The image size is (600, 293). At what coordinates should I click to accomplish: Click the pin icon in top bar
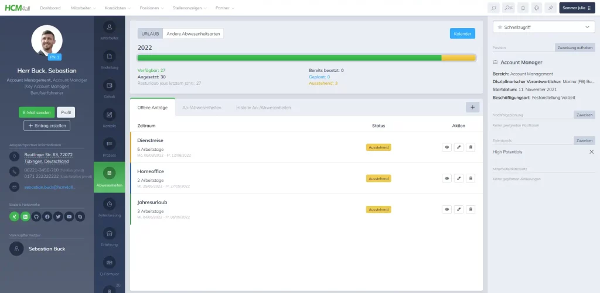coord(550,8)
